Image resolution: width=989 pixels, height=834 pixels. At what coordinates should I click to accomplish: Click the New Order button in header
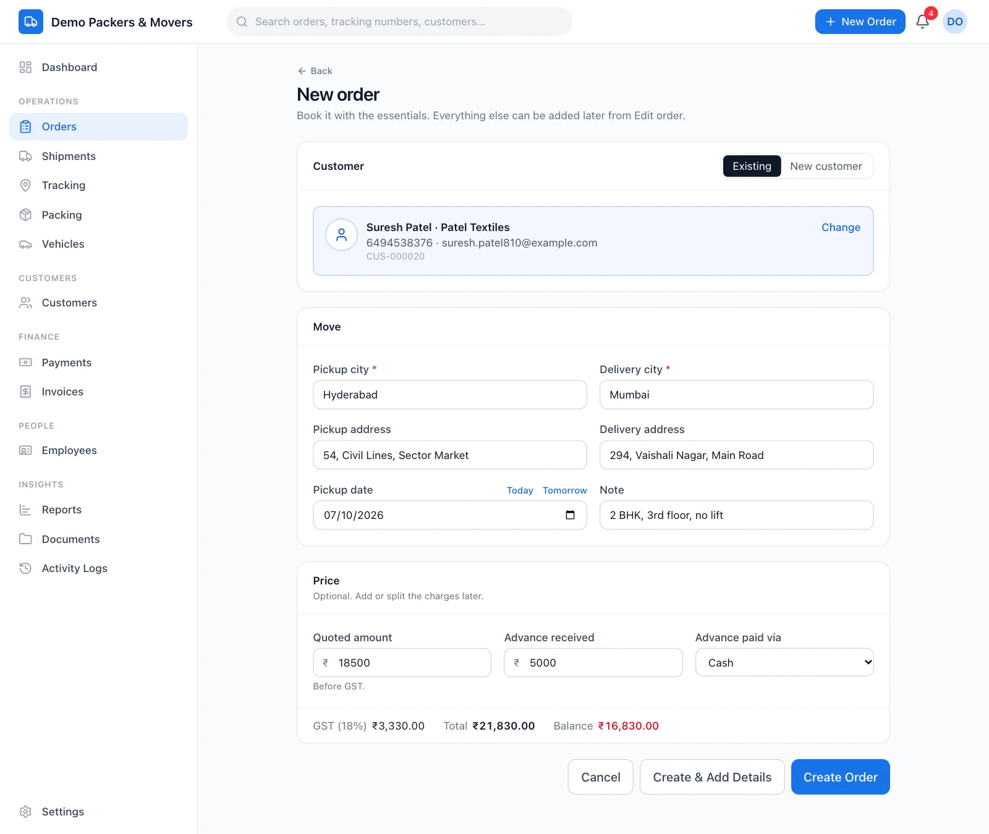tap(860, 22)
